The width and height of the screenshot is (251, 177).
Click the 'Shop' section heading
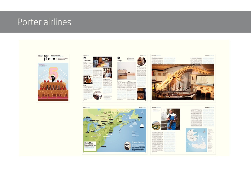click(119, 61)
